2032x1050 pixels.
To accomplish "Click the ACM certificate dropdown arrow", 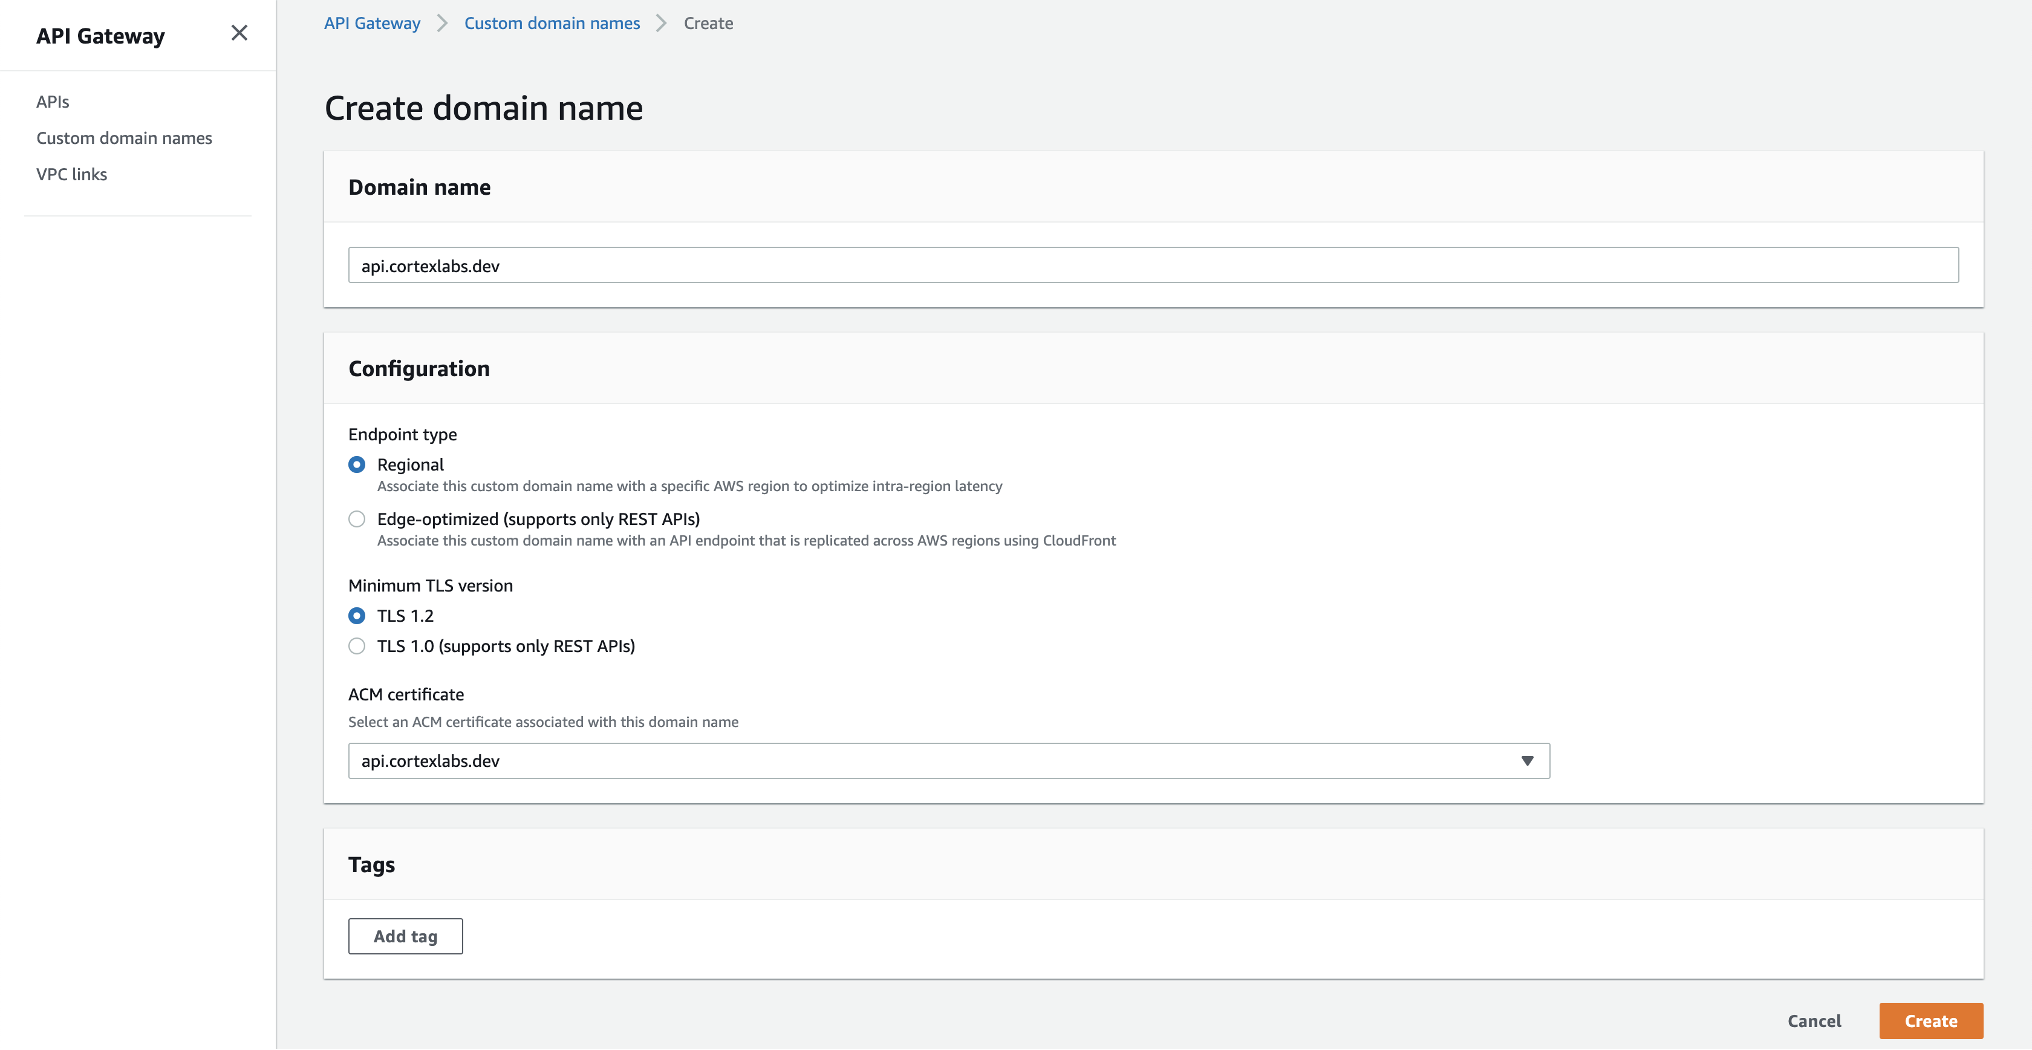I will click(x=1526, y=760).
